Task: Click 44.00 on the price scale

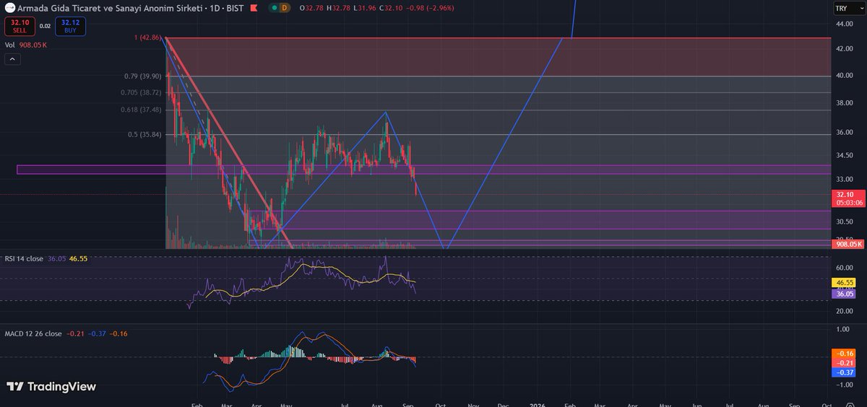Action: [845, 24]
